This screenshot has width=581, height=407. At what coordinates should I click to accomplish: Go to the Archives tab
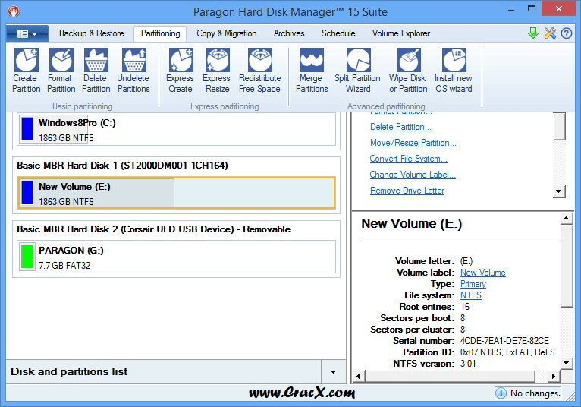[289, 33]
